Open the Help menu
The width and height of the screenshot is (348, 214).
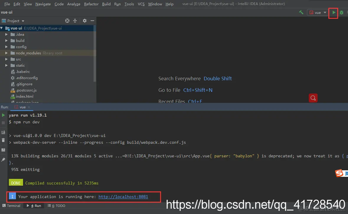[169, 4]
